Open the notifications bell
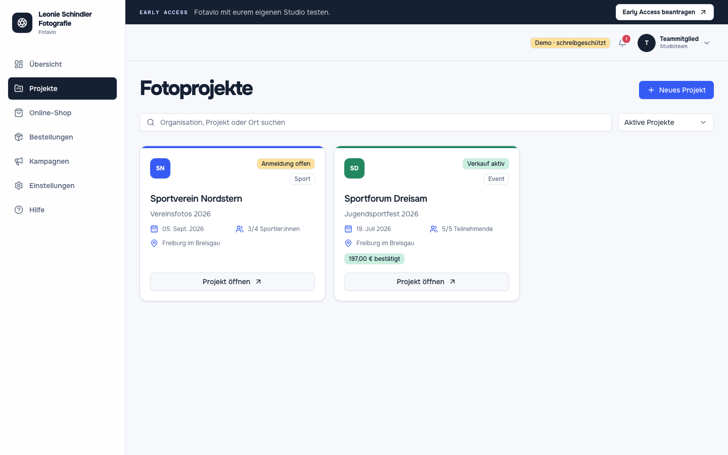728x455 pixels. 622,43
